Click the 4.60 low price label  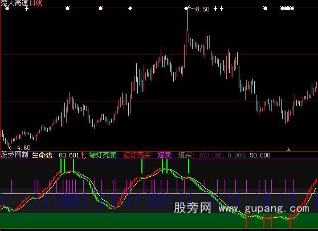coord(23,148)
